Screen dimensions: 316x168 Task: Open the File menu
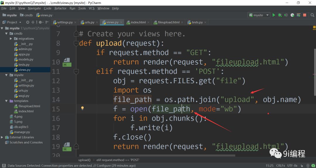[4, 8]
